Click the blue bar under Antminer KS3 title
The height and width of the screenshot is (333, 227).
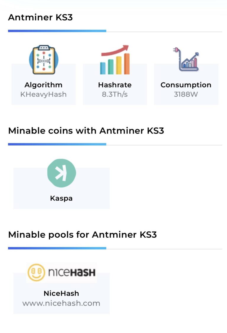57,31
